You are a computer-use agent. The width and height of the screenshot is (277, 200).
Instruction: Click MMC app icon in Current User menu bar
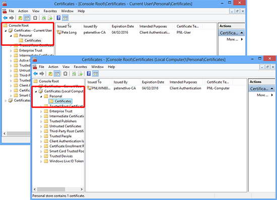point(5,11)
